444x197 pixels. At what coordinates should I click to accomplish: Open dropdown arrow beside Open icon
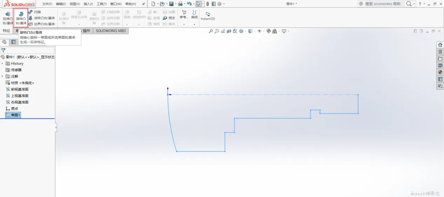(x=166, y=4)
